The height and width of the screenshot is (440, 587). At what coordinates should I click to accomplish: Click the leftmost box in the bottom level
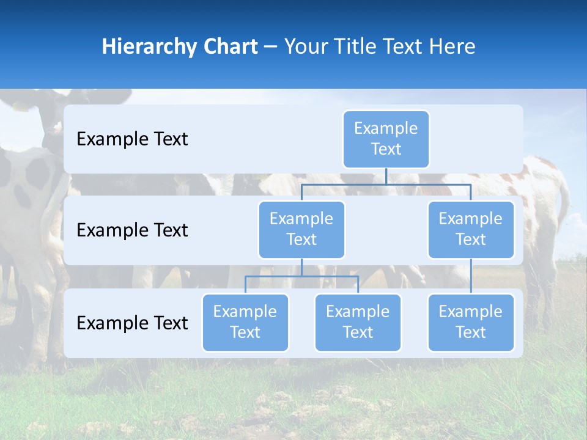(x=245, y=323)
